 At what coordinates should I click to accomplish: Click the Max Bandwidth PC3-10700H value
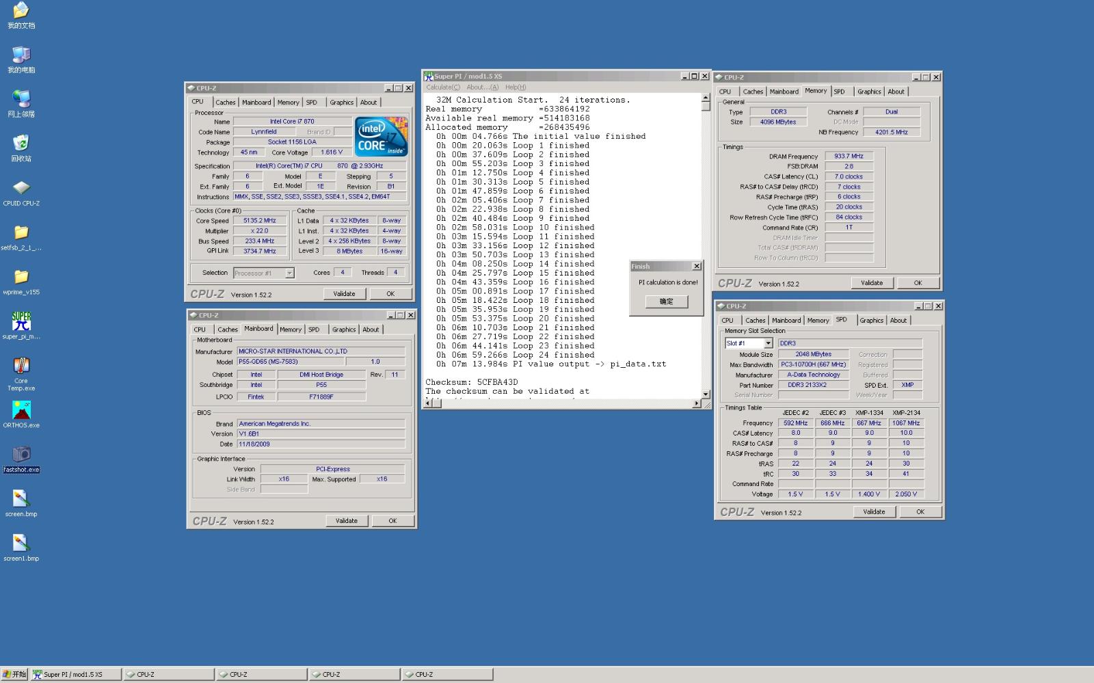pos(814,365)
